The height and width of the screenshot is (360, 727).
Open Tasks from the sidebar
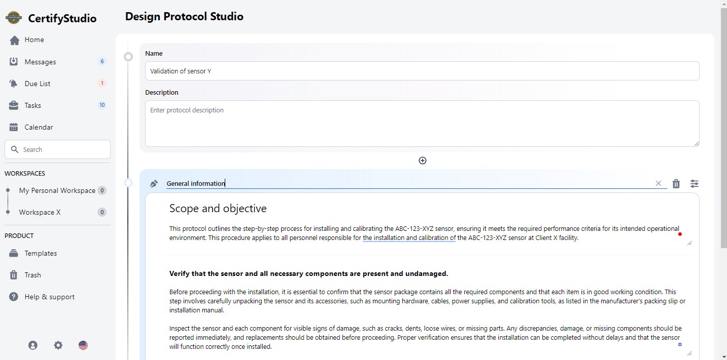click(x=32, y=105)
